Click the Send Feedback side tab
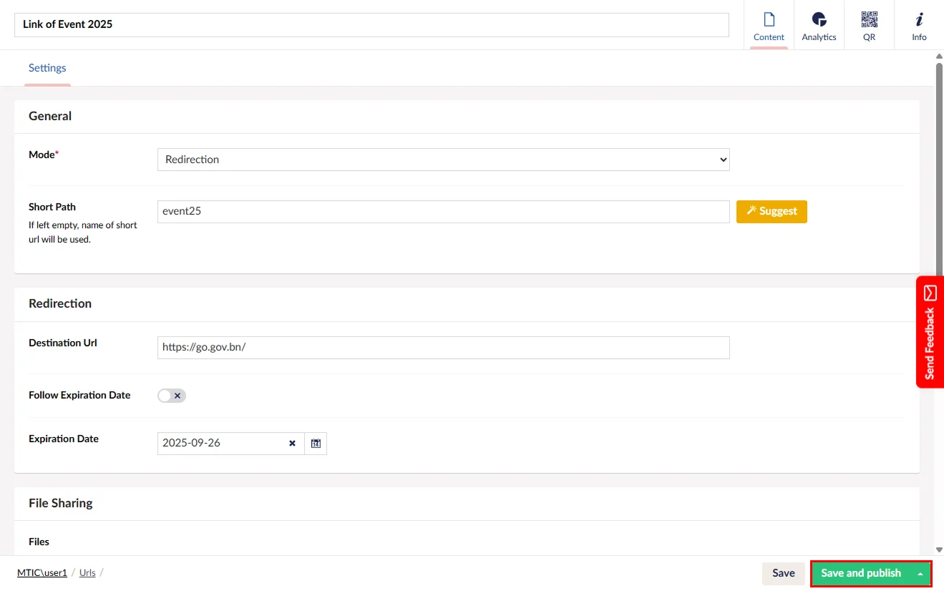944x591 pixels. [930, 332]
